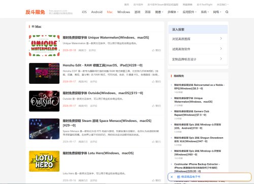Open sidebar link Coolmuster iPhone Backup Extractor
The image size is (254, 184).
(197, 168)
